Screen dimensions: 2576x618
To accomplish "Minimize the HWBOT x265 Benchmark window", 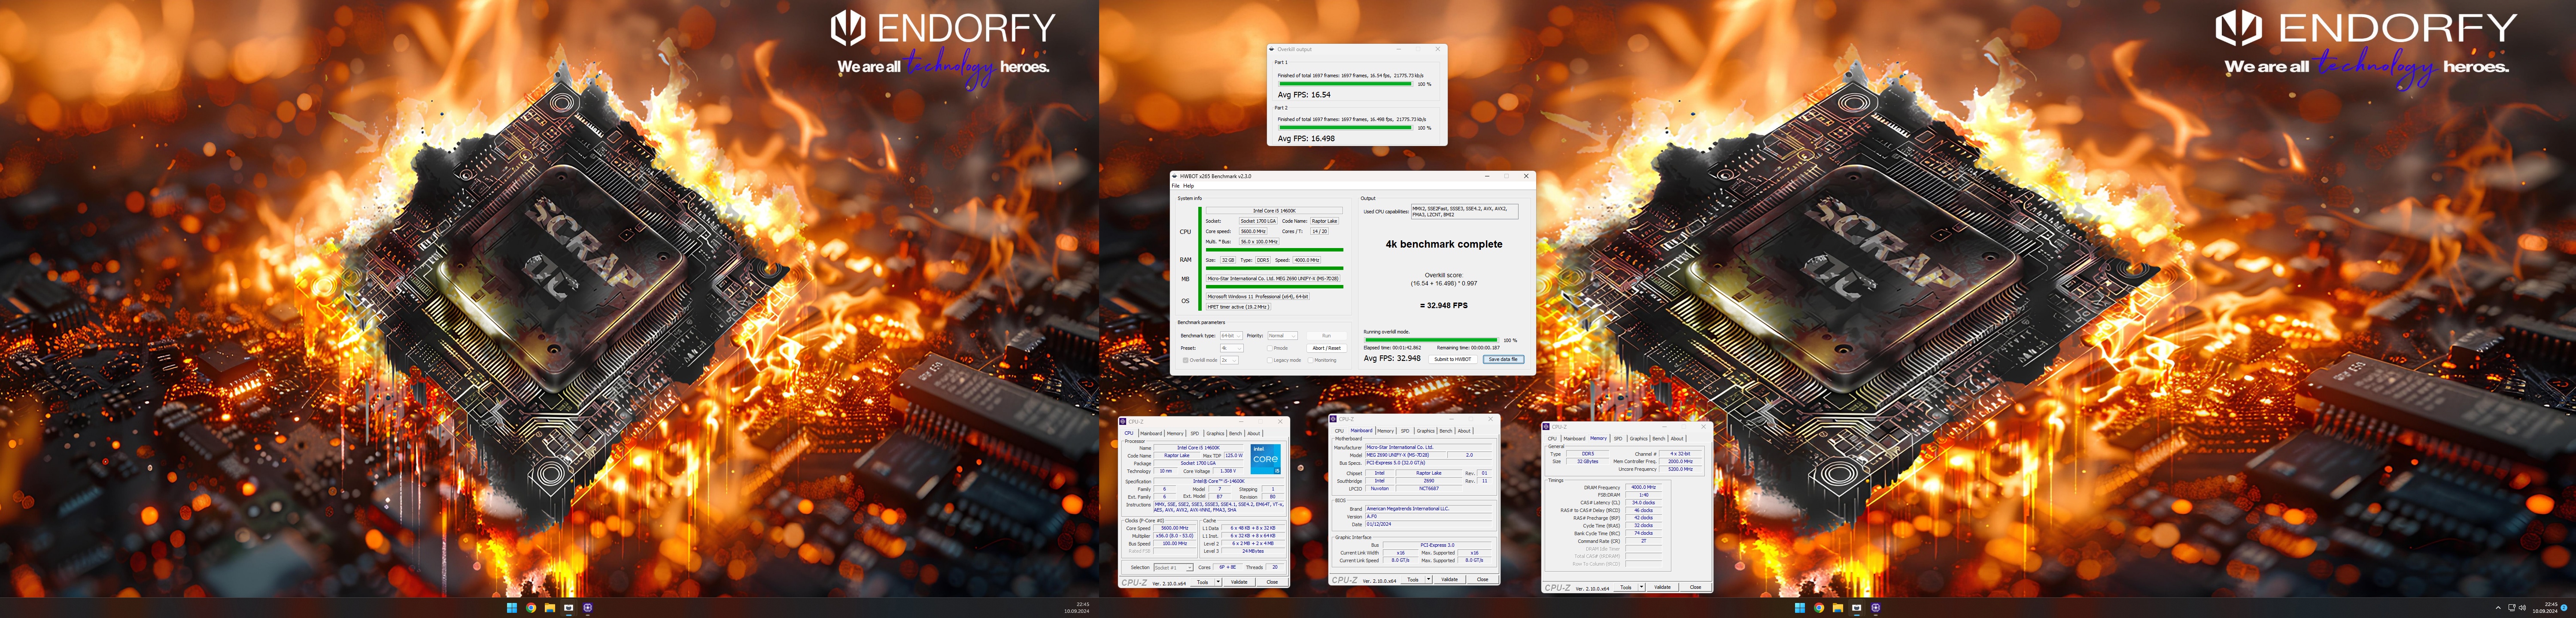I will tap(1487, 176).
